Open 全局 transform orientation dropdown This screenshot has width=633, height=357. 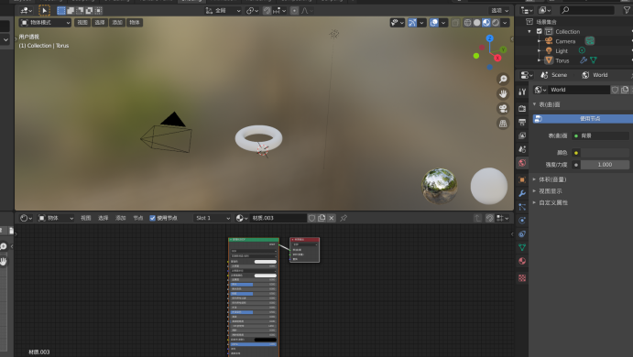pyautogui.click(x=224, y=10)
